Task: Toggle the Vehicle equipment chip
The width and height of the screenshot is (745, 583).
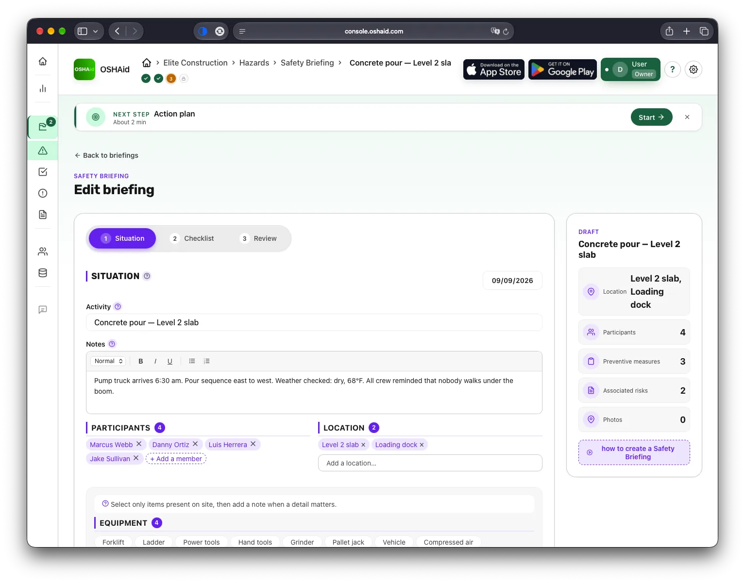Action: click(394, 542)
